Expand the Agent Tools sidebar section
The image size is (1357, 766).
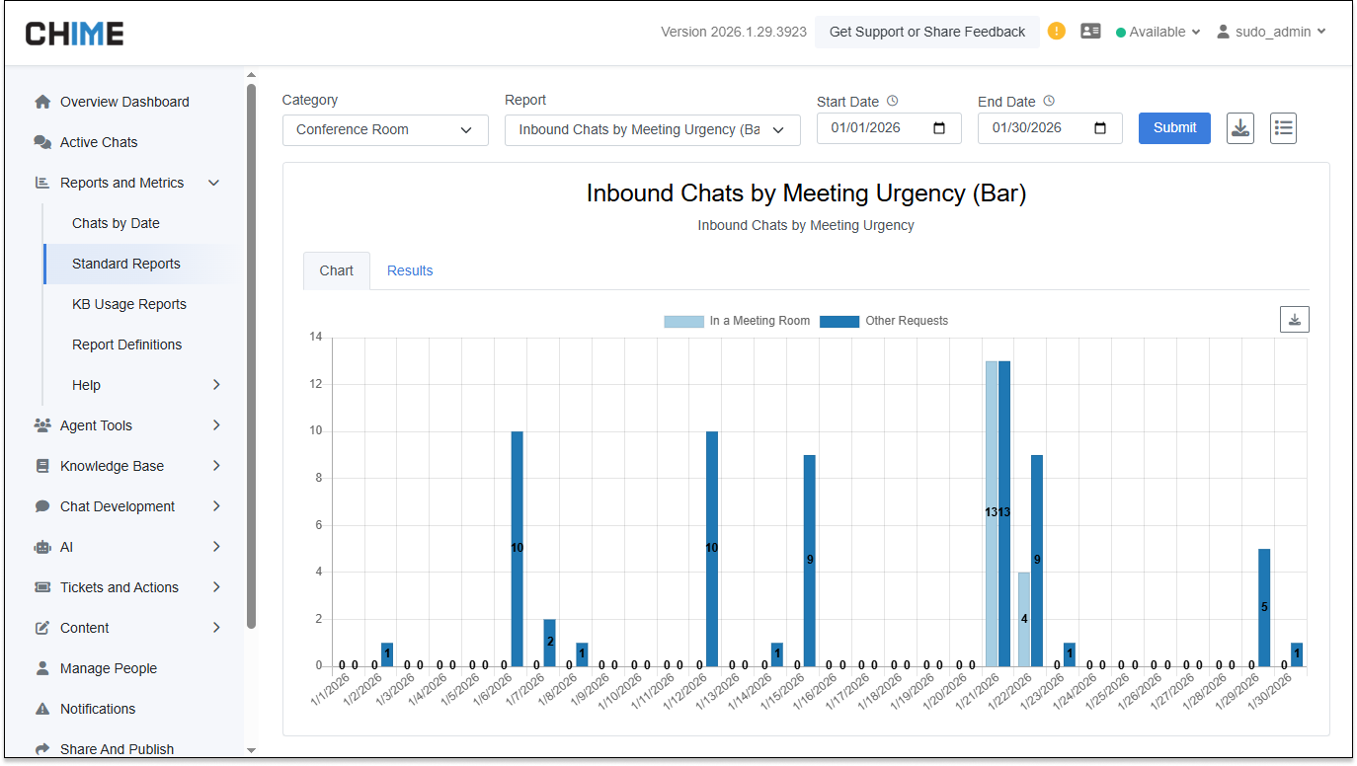pyautogui.click(x=126, y=425)
